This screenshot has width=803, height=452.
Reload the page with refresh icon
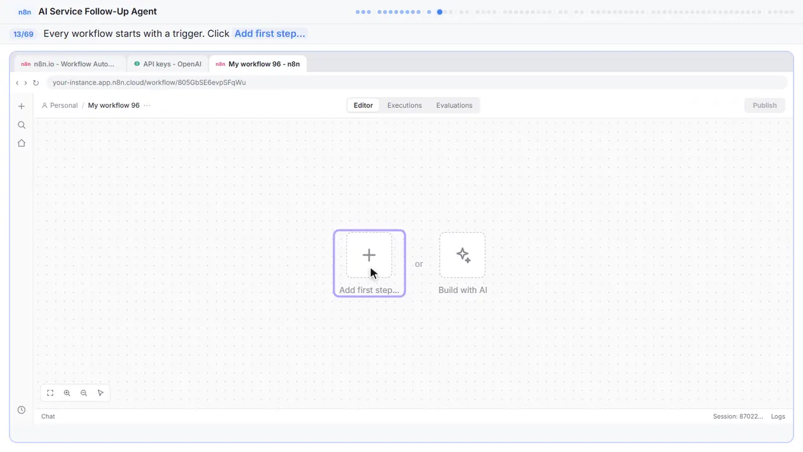tap(36, 83)
